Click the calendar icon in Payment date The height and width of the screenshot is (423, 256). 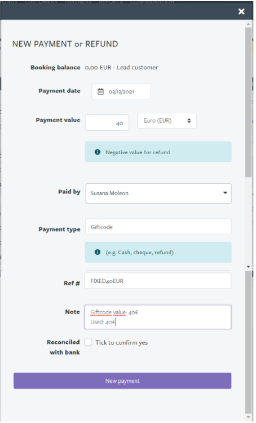coord(100,91)
